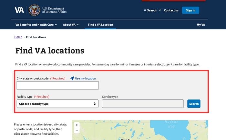Click the Department of Veterans Affairs seal
Viewport: 226px width, 140px height.
tap(34, 10)
